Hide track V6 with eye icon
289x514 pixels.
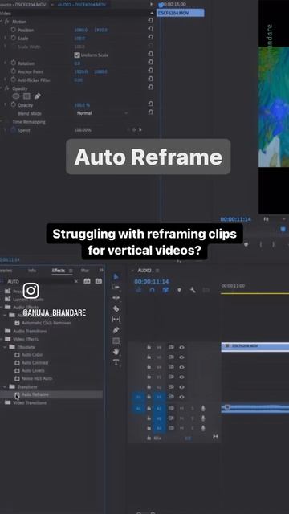182,347
